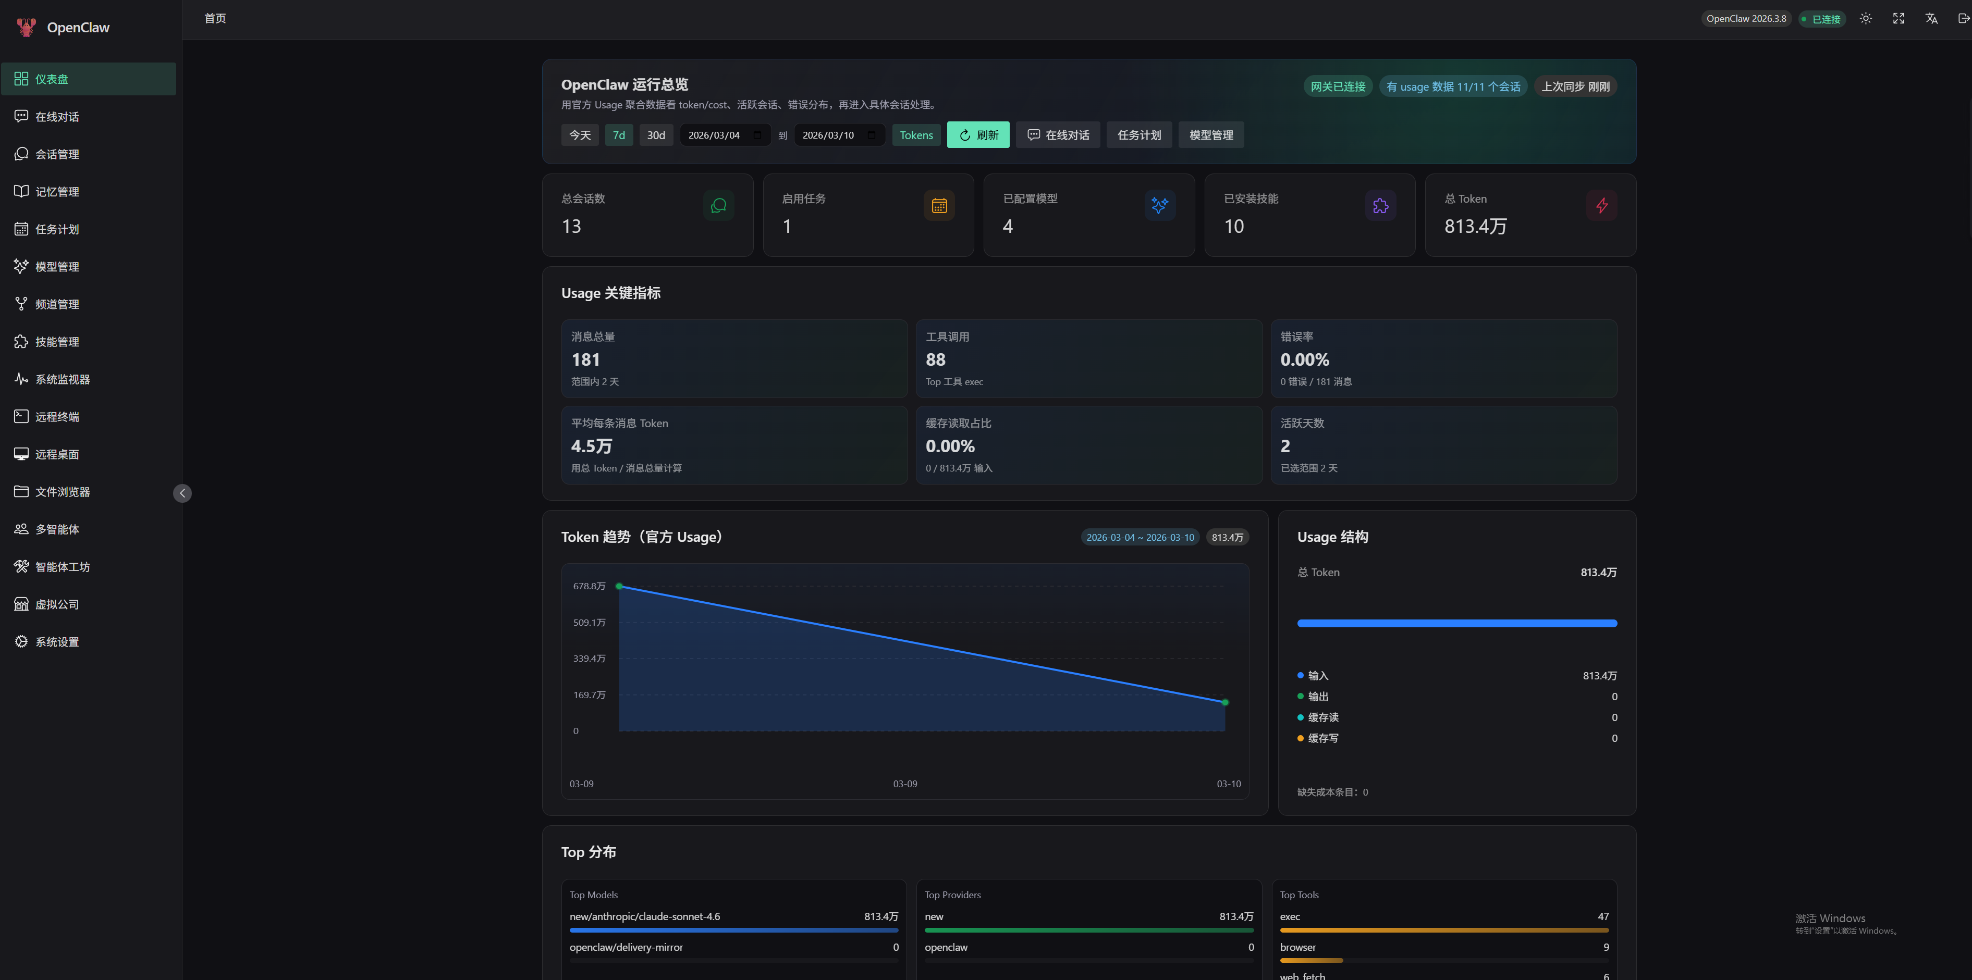Click the 总会话数 chat bubble icon
This screenshot has width=1972, height=980.
click(718, 205)
